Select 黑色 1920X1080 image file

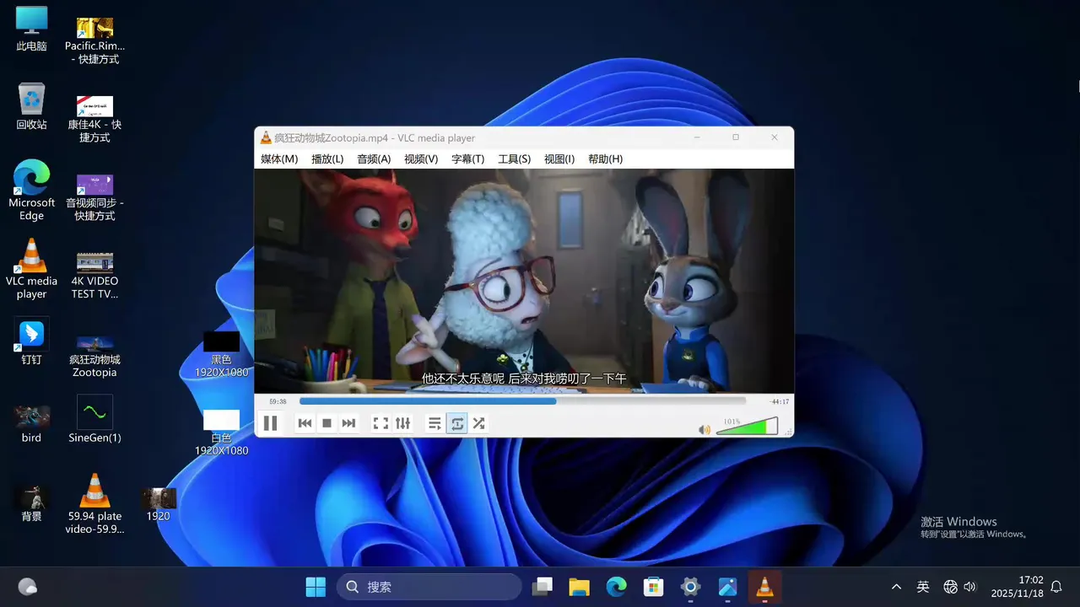[x=221, y=354]
